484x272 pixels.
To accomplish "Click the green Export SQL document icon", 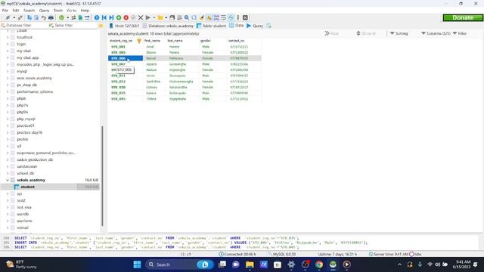I will (81, 17).
